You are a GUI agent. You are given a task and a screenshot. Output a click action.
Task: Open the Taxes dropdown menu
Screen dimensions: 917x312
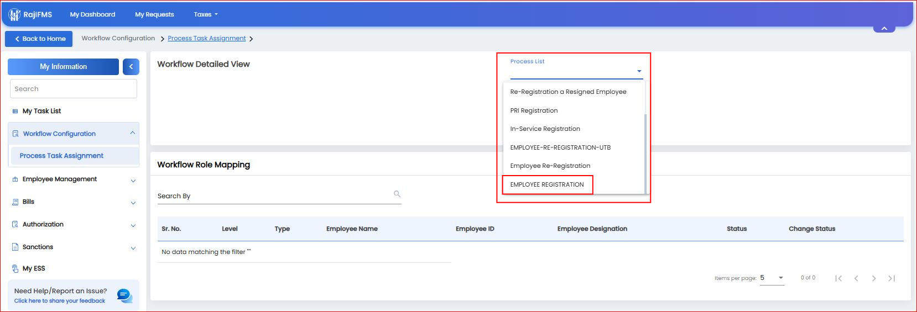click(206, 14)
